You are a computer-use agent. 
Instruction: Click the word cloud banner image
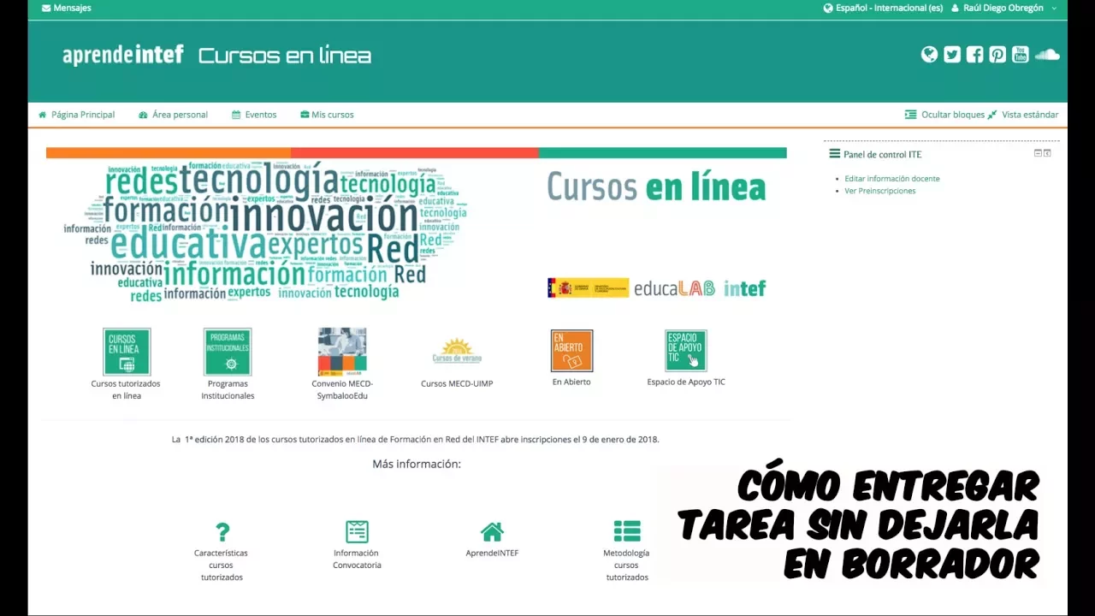pyautogui.click(x=265, y=232)
